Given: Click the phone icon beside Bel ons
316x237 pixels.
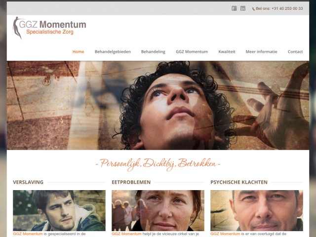Looking at the screenshot, I should click(253, 9).
